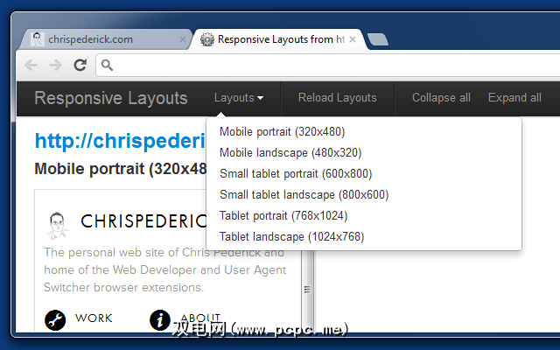This screenshot has height=350, width=560.
Task: Click the gear favicon on Responsive Layouts tab
Action: 207,39
